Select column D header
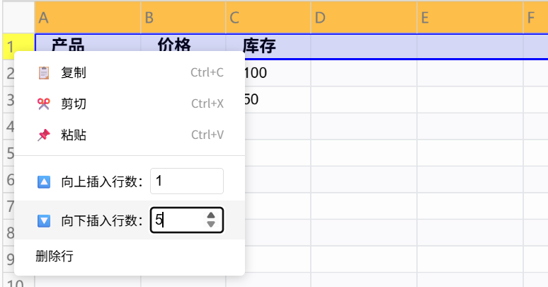 pyautogui.click(x=363, y=18)
